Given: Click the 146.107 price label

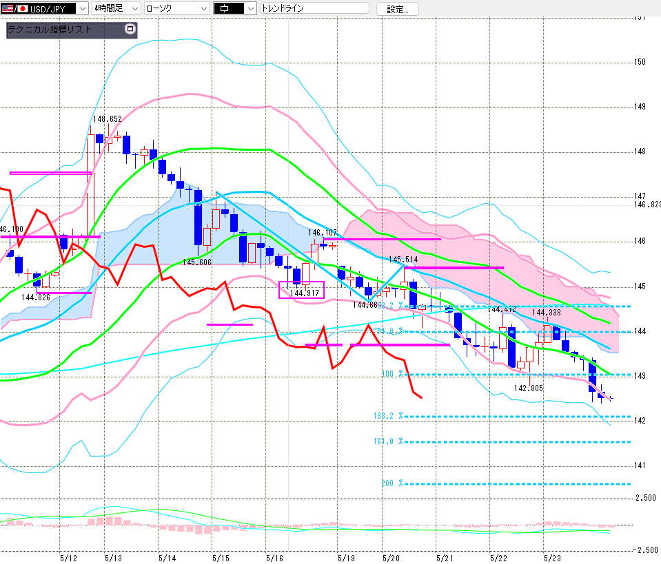Looking at the screenshot, I should [323, 233].
